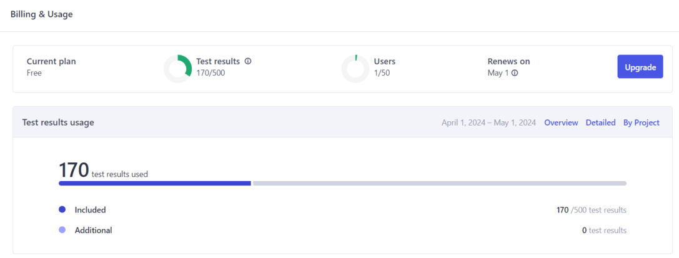This screenshot has width=679, height=258.
Task: Click the Test results usage section title
Action: (x=58, y=122)
